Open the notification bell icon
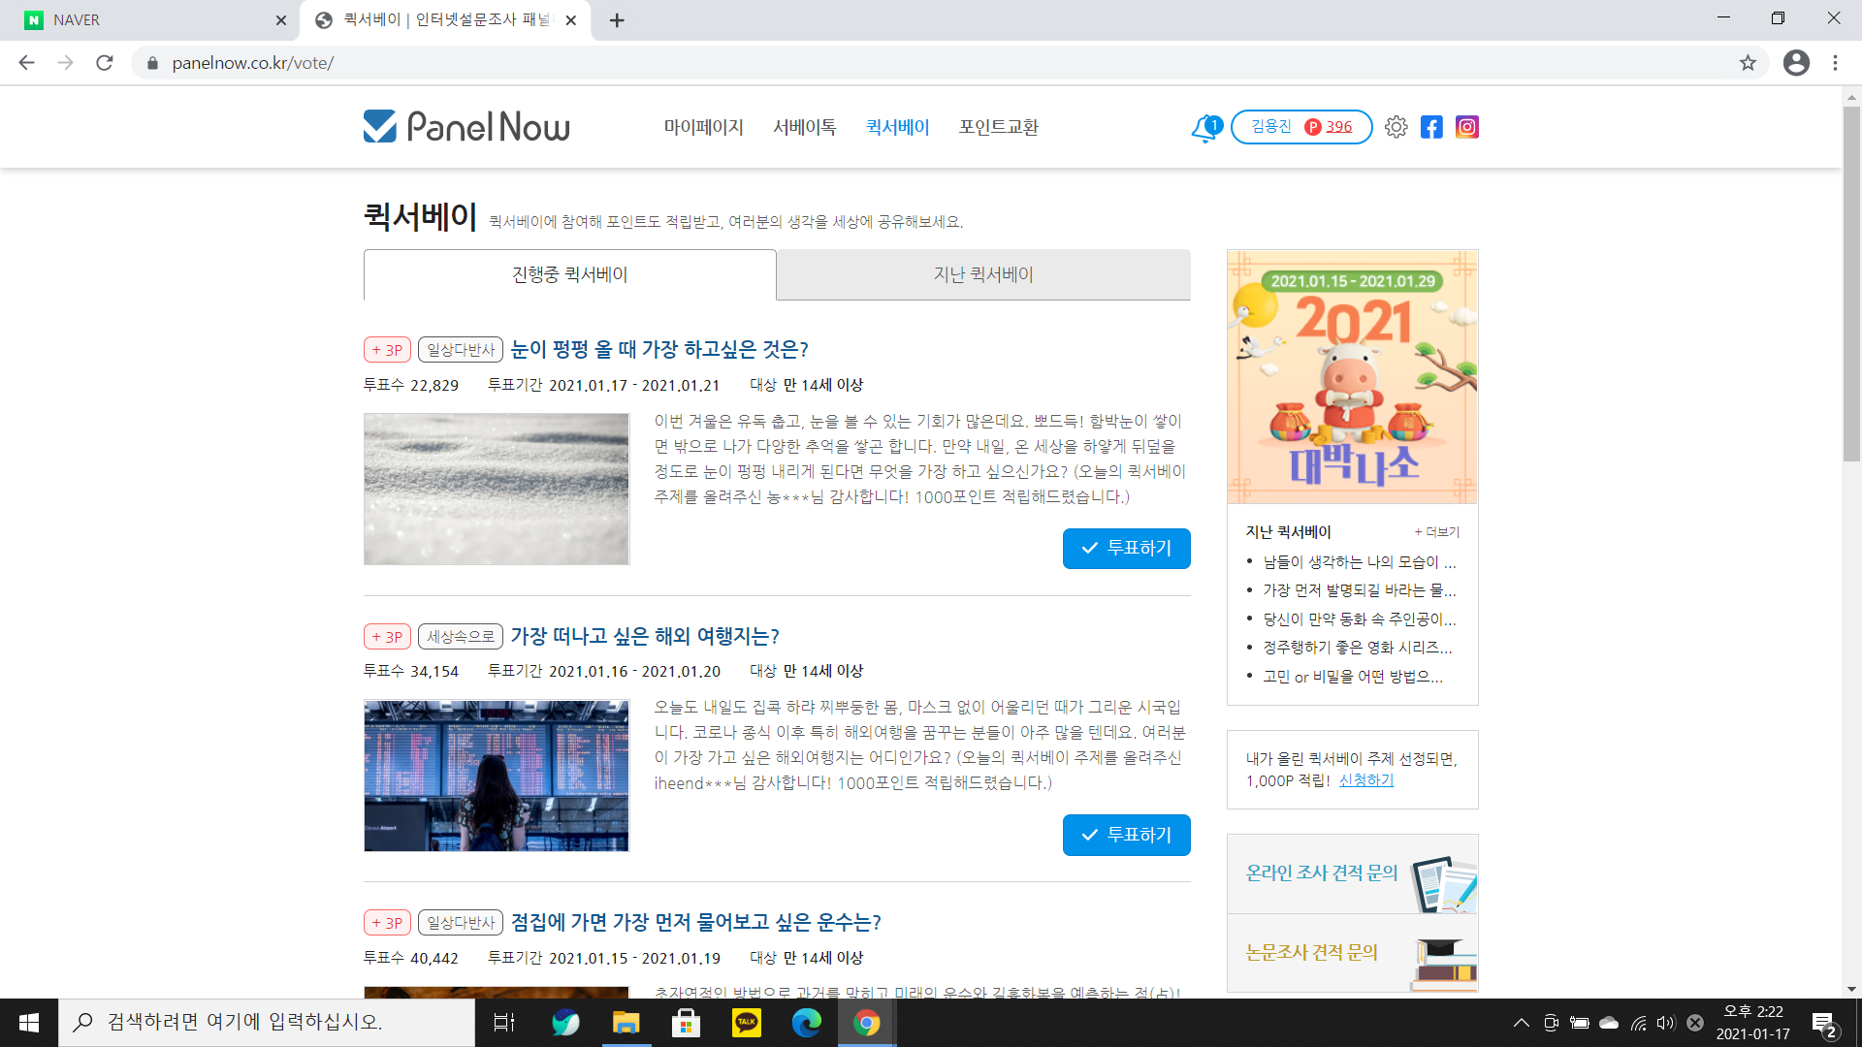This screenshot has height=1047, width=1862. [x=1204, y=127]
